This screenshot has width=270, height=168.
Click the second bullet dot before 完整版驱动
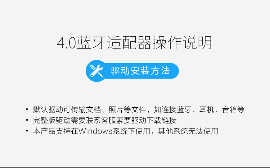27,120
